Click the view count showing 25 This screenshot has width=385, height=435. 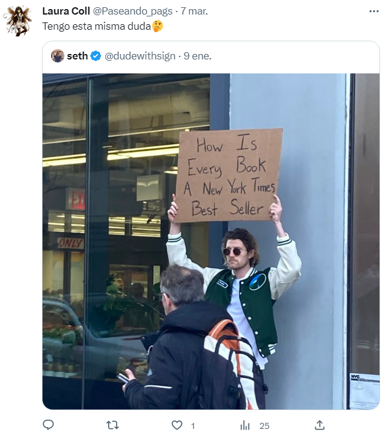[x=264, y=426]
